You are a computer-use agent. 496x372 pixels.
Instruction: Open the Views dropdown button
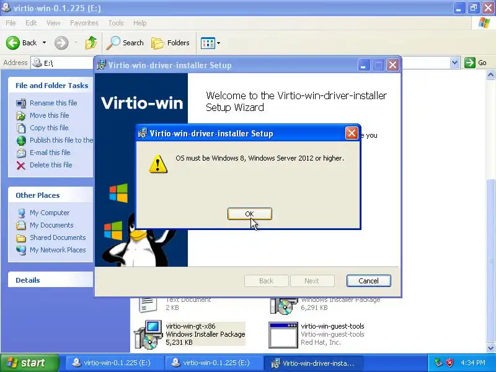pos(210,43)
